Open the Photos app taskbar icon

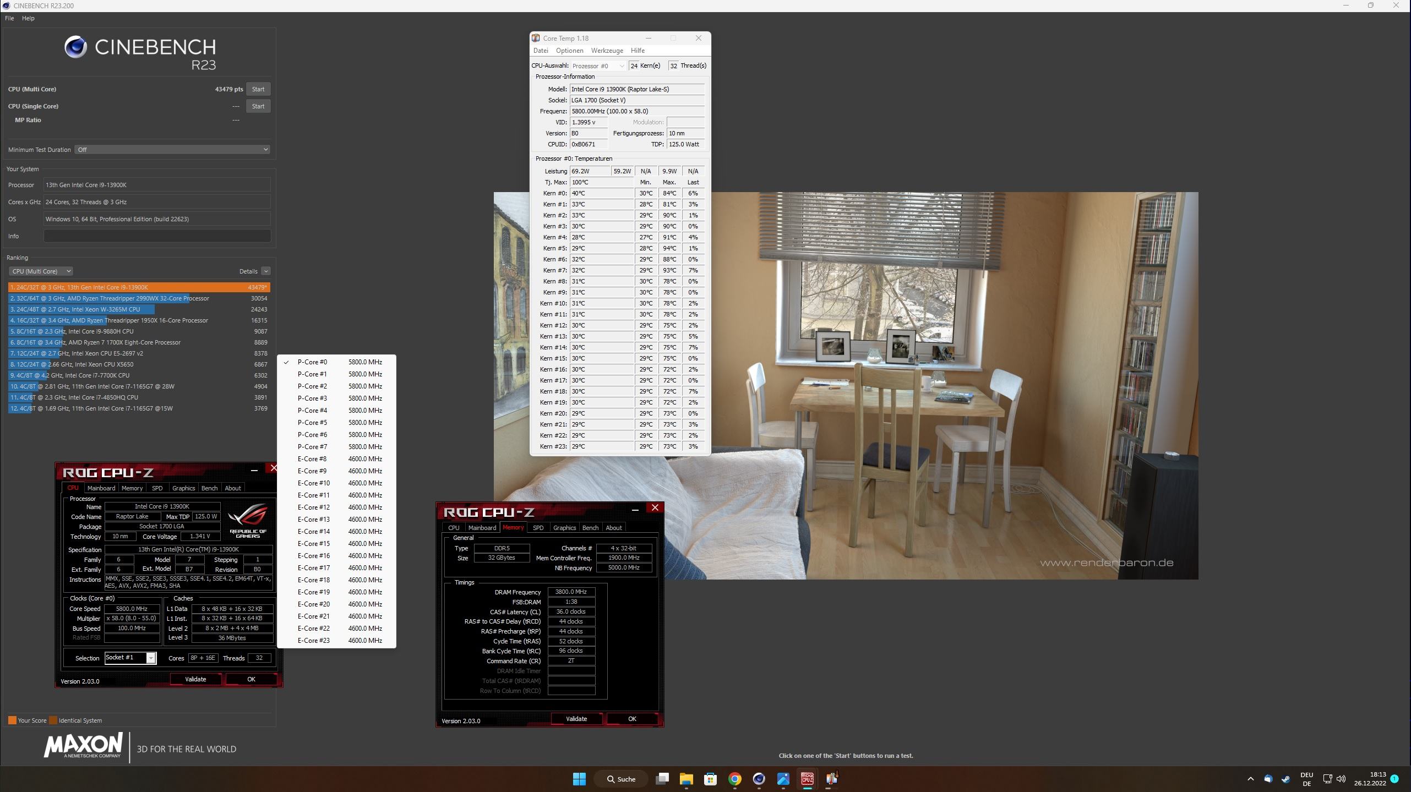(783, 779)
